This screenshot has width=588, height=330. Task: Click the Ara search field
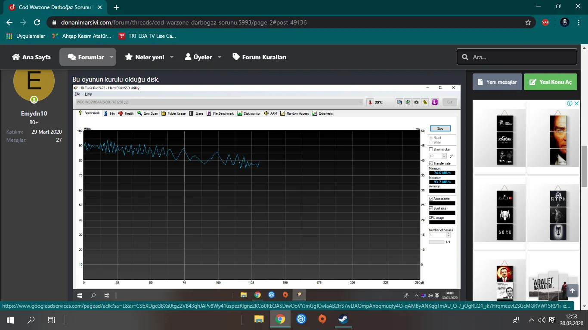point(521,57)
